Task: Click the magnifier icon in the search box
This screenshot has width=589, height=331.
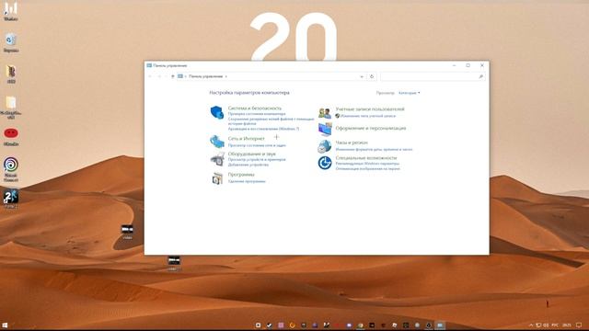Action: (480, 76)
